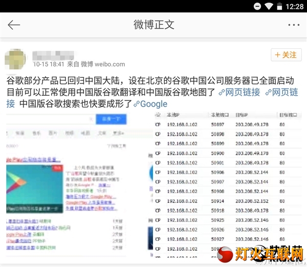307x267 pixels.
Task: Select port cell 50897 in table
Action: click(x=217, y=125)
